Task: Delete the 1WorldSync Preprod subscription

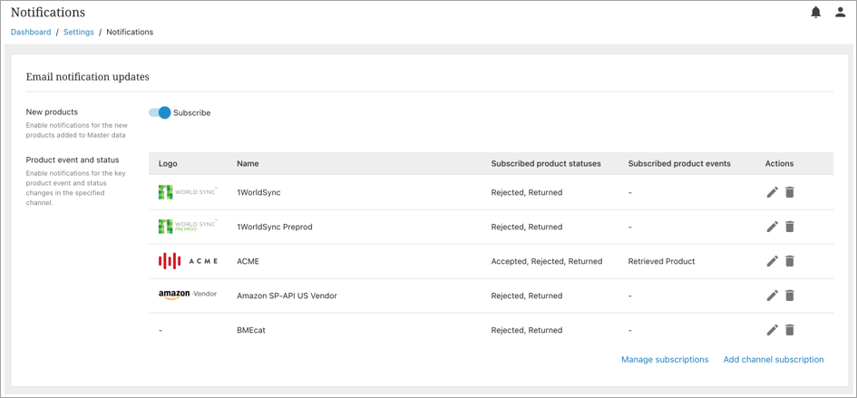Action: pos(790,227)
